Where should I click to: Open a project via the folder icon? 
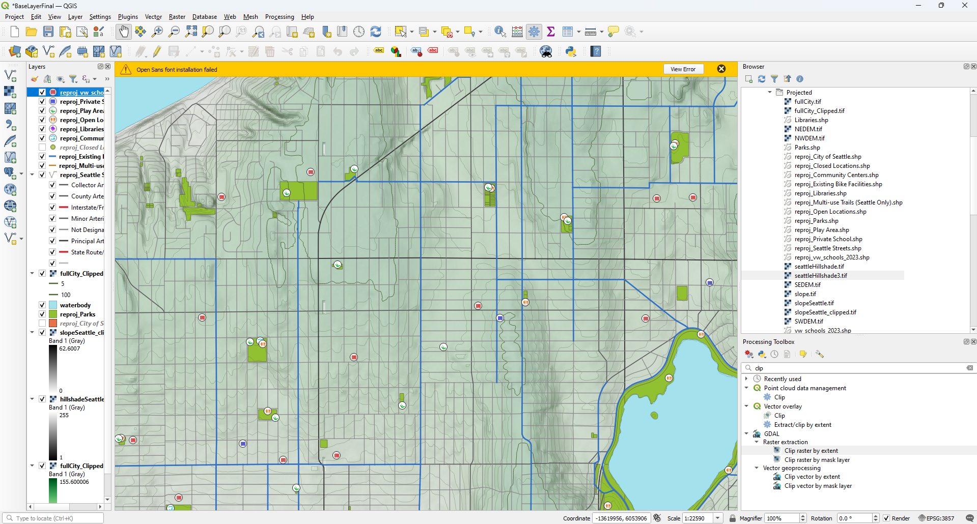(x=31, y=32)
